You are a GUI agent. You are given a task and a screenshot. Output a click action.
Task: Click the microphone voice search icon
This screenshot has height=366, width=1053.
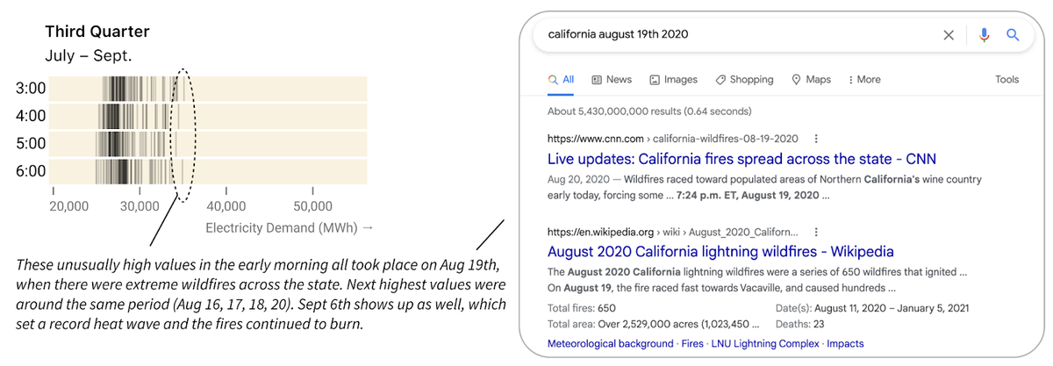coord(984,35)
